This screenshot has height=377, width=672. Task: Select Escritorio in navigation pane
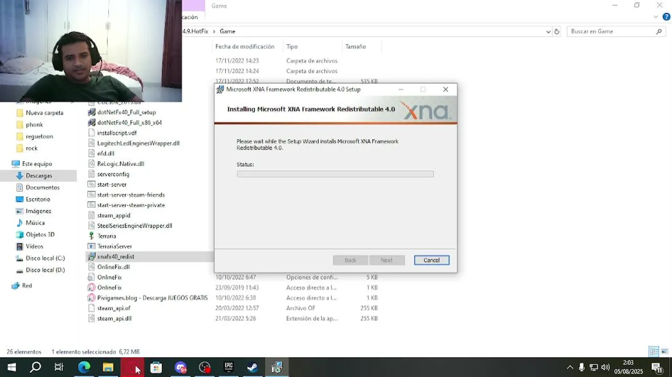tap(38, 199)
